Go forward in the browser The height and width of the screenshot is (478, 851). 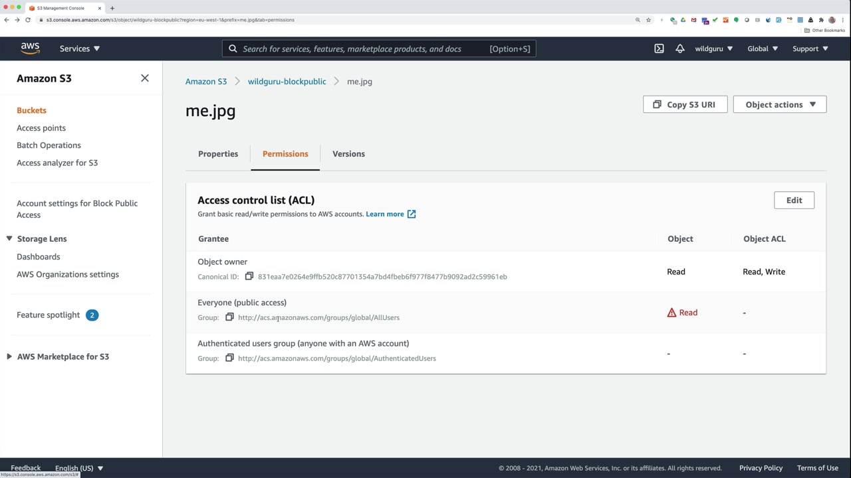pos(17,20)
